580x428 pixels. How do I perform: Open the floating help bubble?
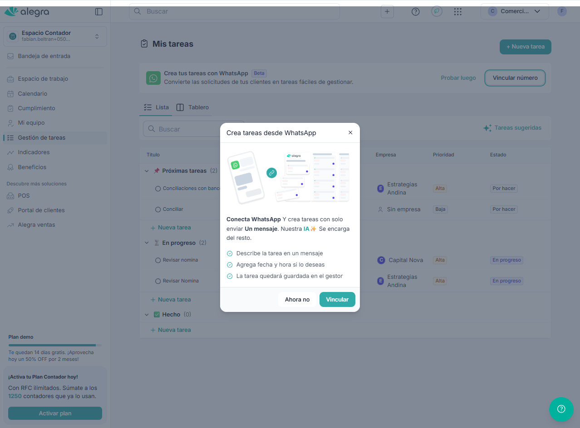pos(561,409)
